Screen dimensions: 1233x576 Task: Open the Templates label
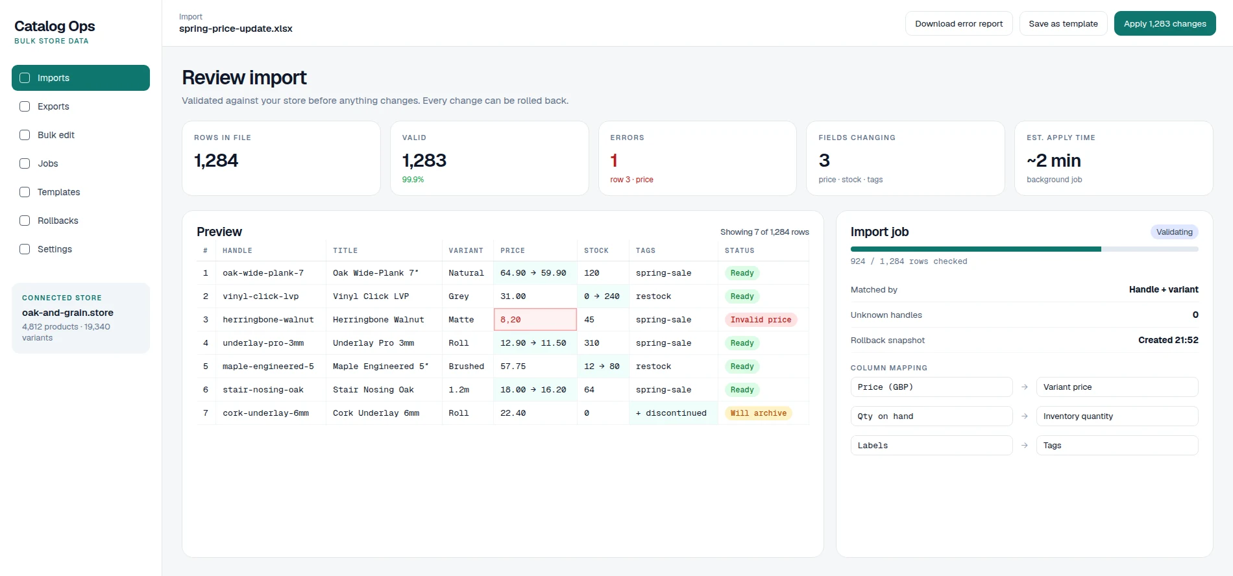pyautogui.click(x=58, y=192)
